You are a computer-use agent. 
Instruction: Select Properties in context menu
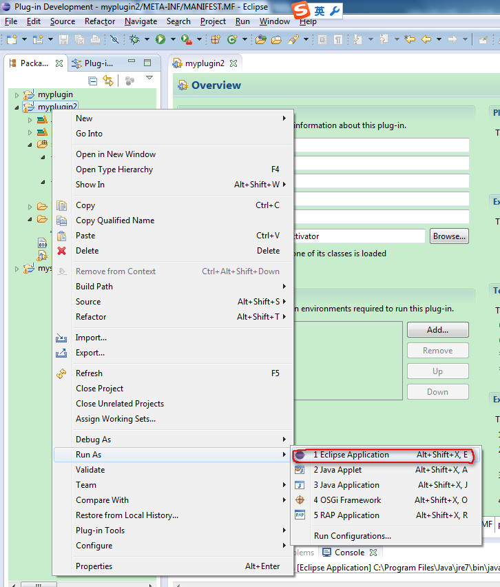[171, 566]
